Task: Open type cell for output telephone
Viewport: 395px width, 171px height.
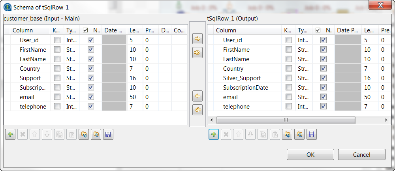Action: pyautogui.click(x=304, y=107)
